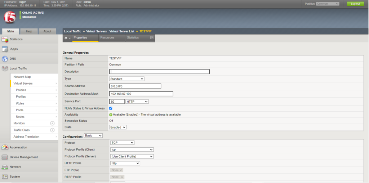Click the Log out button
This screenshot has height=183, width=369.
coord(355,4)
